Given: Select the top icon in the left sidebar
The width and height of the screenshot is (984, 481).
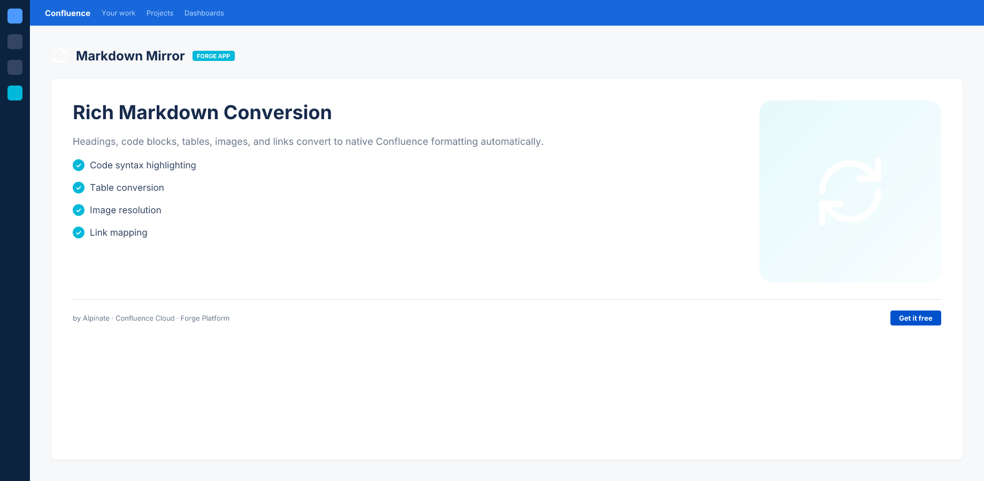Looking at the screenshot, I should point(15,16).
